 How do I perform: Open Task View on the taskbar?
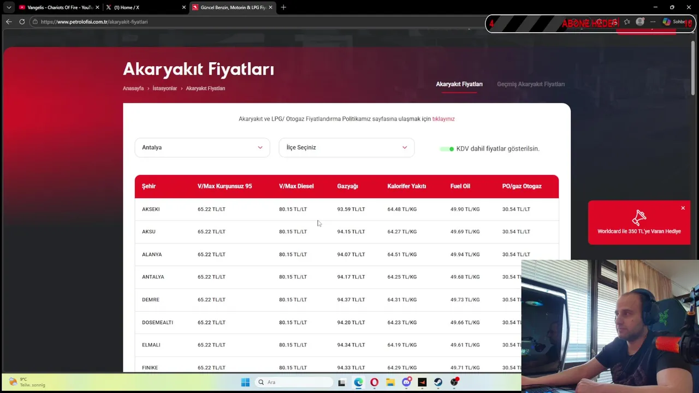coord(341,382)
